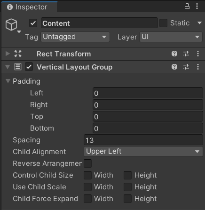Click the Spacing label
The image size is (205, 210).
pos(27,140)
